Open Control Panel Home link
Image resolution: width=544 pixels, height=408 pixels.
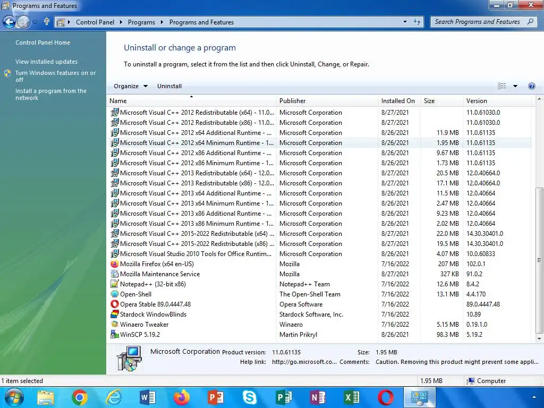pos(42,42)
